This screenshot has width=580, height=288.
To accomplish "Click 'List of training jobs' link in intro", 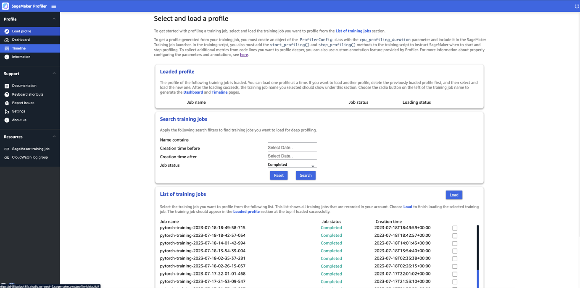I will pos(353,31).
